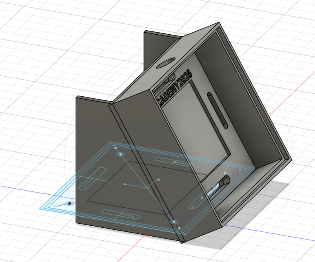
Task: Select the embossed CADEMY2026 text on the model
Action: (174, 88)
